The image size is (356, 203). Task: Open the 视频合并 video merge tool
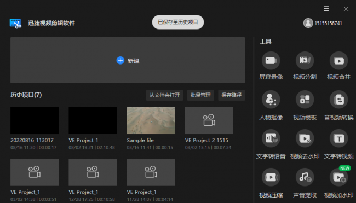coord(338,61)
